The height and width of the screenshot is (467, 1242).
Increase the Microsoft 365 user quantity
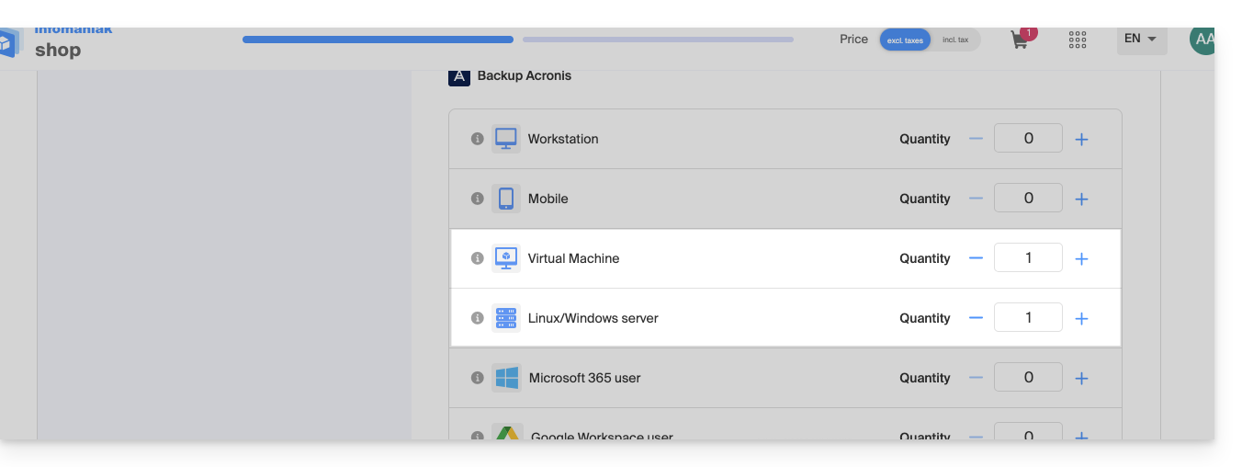[x=1081, y=379]
